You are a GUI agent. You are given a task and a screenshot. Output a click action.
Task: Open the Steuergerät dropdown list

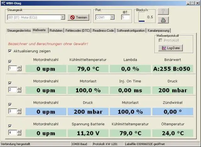click(x=63, y=17)
